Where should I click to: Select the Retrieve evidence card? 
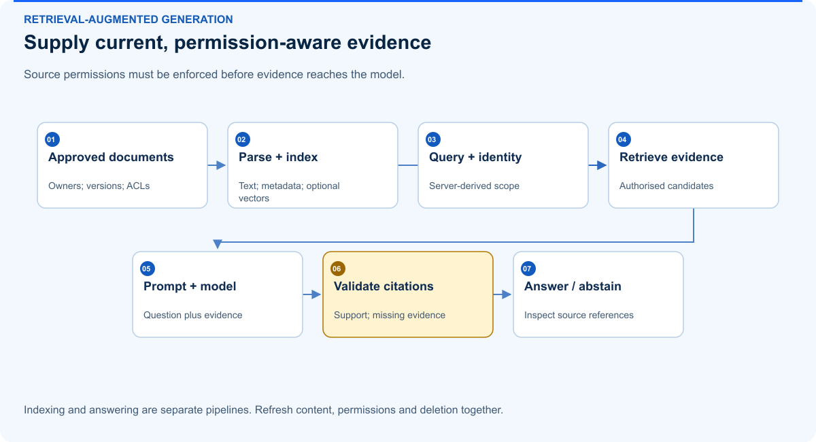coord(694,165)
